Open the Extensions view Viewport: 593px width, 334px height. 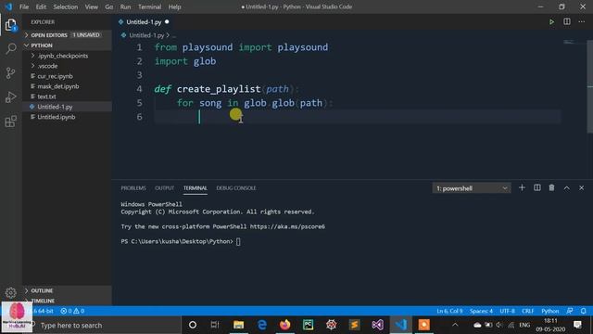[10, 122]
